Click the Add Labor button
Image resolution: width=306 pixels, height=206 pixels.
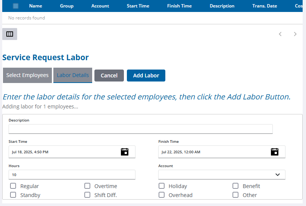(146, 76)
